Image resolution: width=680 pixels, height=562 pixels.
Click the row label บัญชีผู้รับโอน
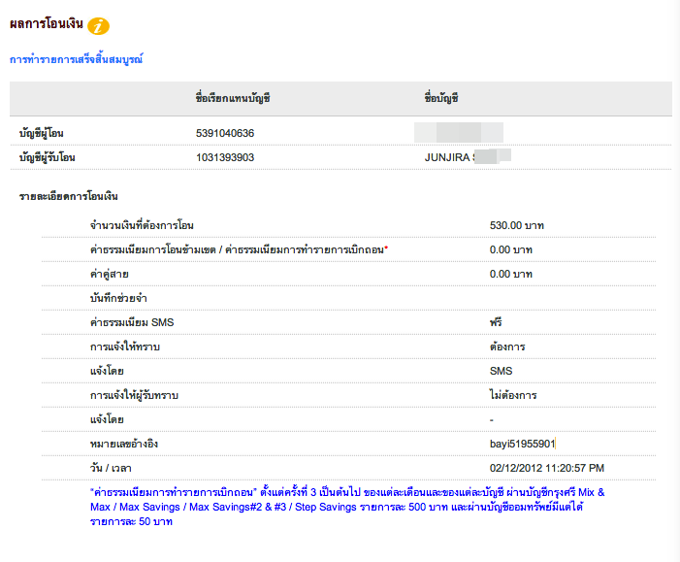47,157
